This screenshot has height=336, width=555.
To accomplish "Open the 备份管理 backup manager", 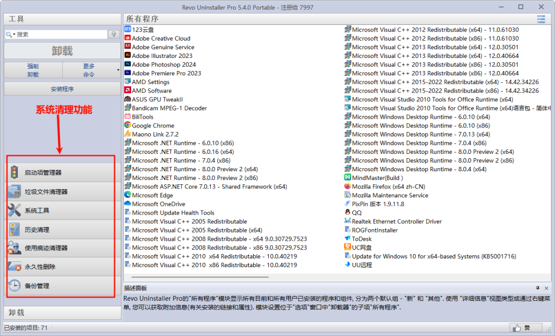I will [61, 286].
